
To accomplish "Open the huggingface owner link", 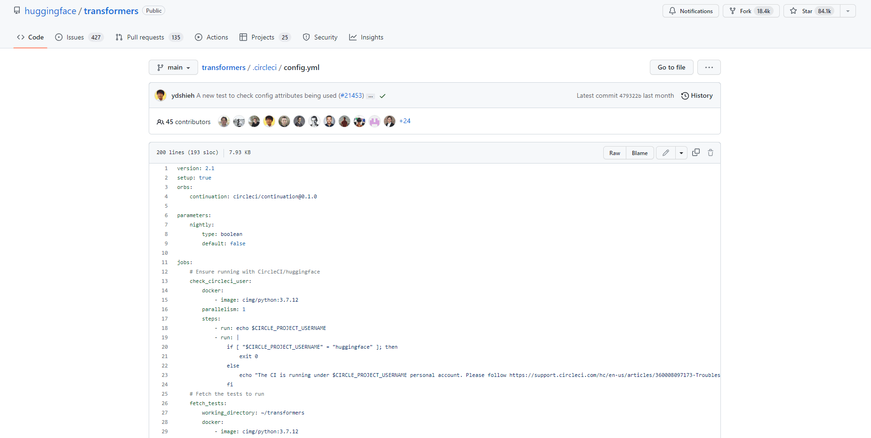I will coord(50,11).
